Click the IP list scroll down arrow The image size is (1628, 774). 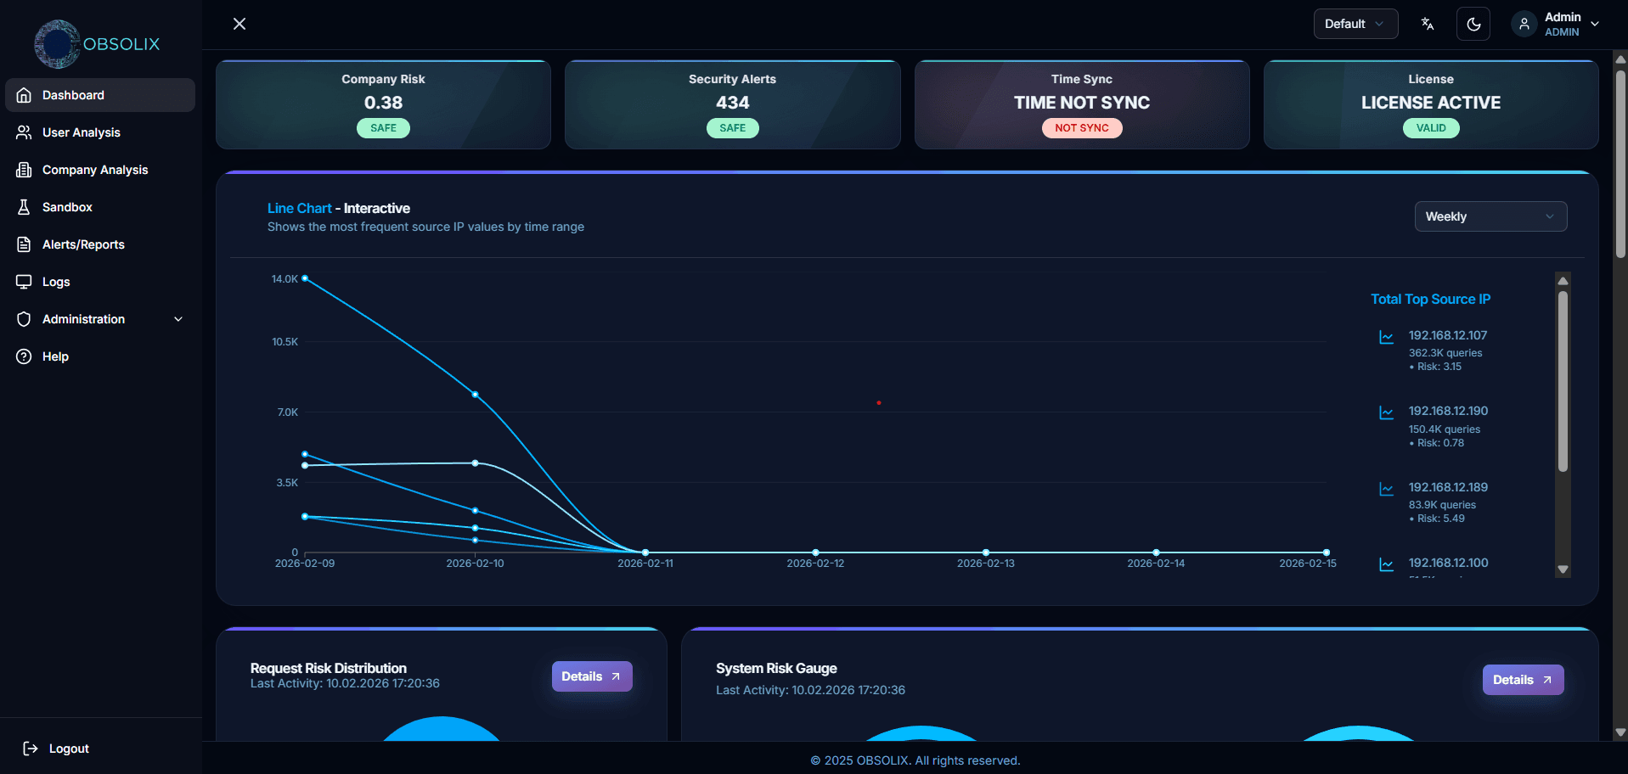point(1563,569)
